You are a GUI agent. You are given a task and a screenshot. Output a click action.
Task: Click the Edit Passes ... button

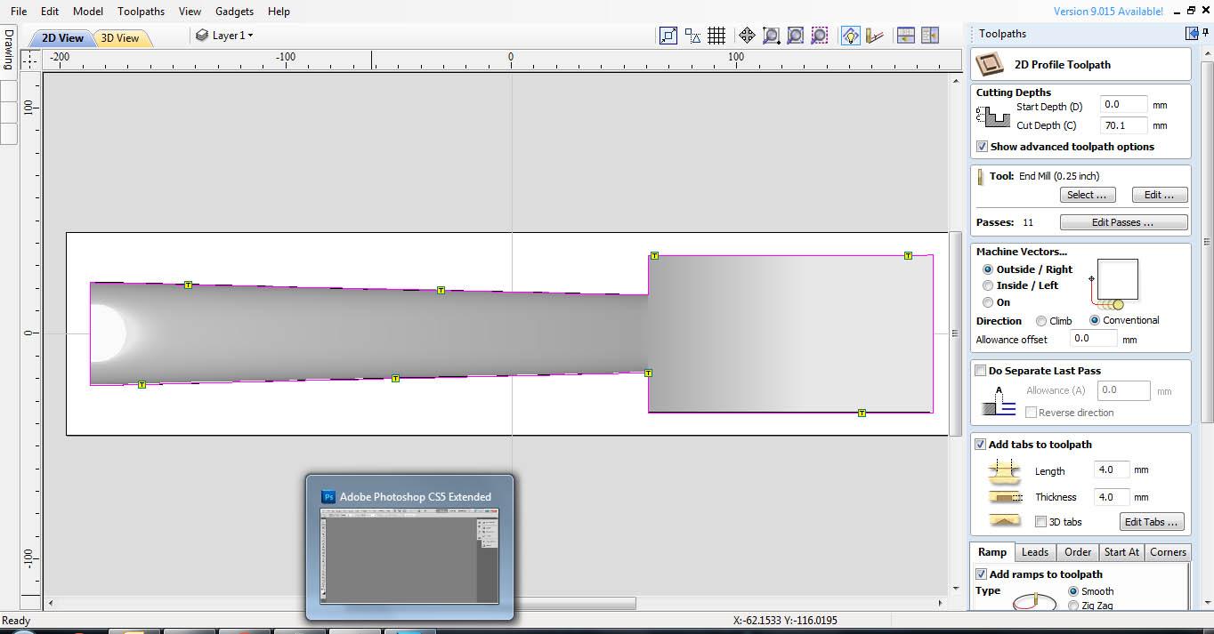pos(1123,222)
